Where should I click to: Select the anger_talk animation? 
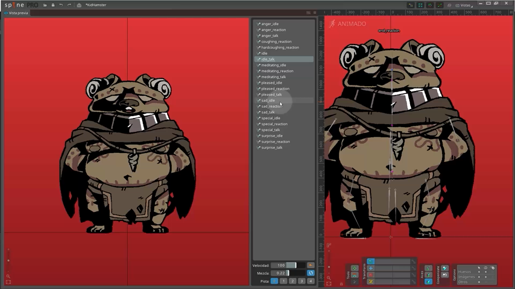point(284,36)
